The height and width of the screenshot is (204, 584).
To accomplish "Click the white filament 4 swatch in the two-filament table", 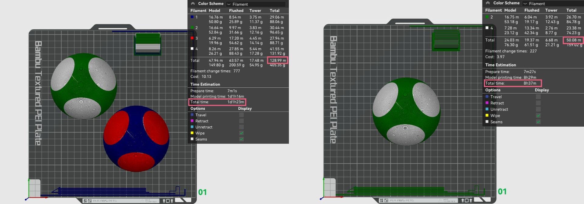I will [x=487, y=28].
